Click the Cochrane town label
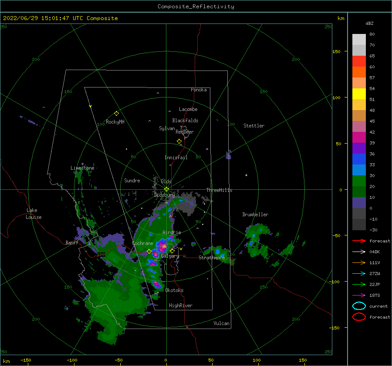The width and height of the screenshot is (392, 366). [142, 243]
